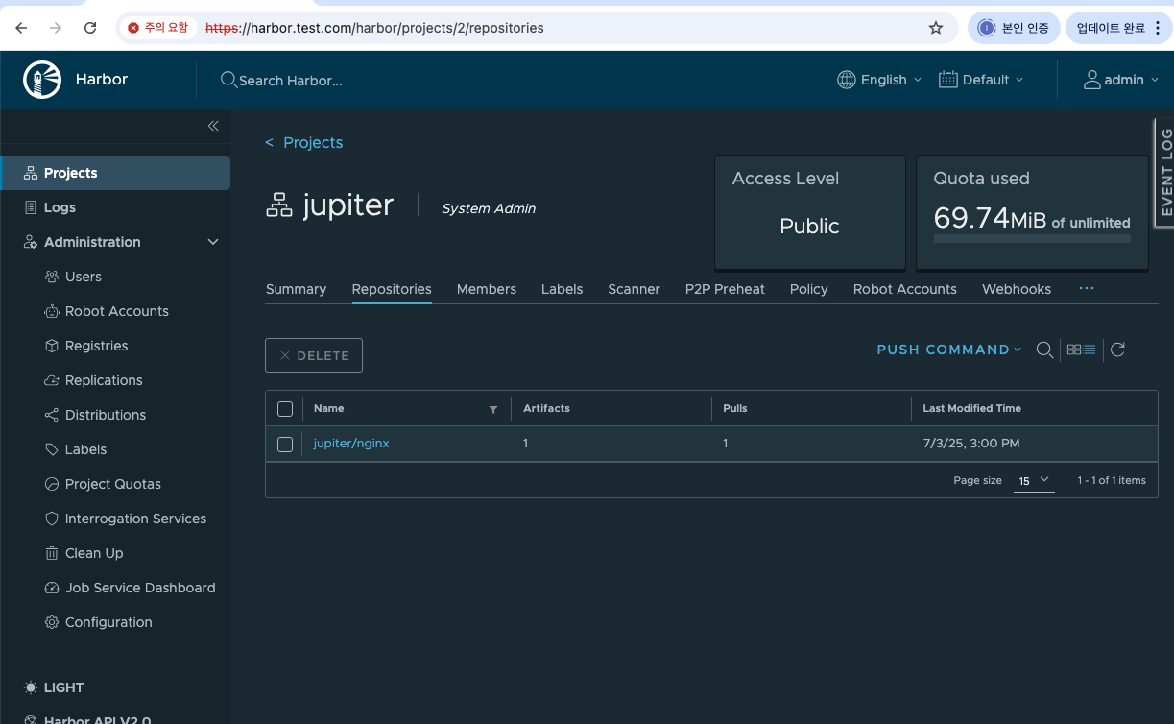Click the Distributions share icon

pyautogui.click(x=52, y=415)
